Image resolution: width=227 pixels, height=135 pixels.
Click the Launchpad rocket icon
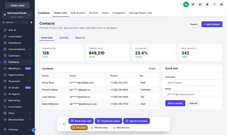point(5,36)
